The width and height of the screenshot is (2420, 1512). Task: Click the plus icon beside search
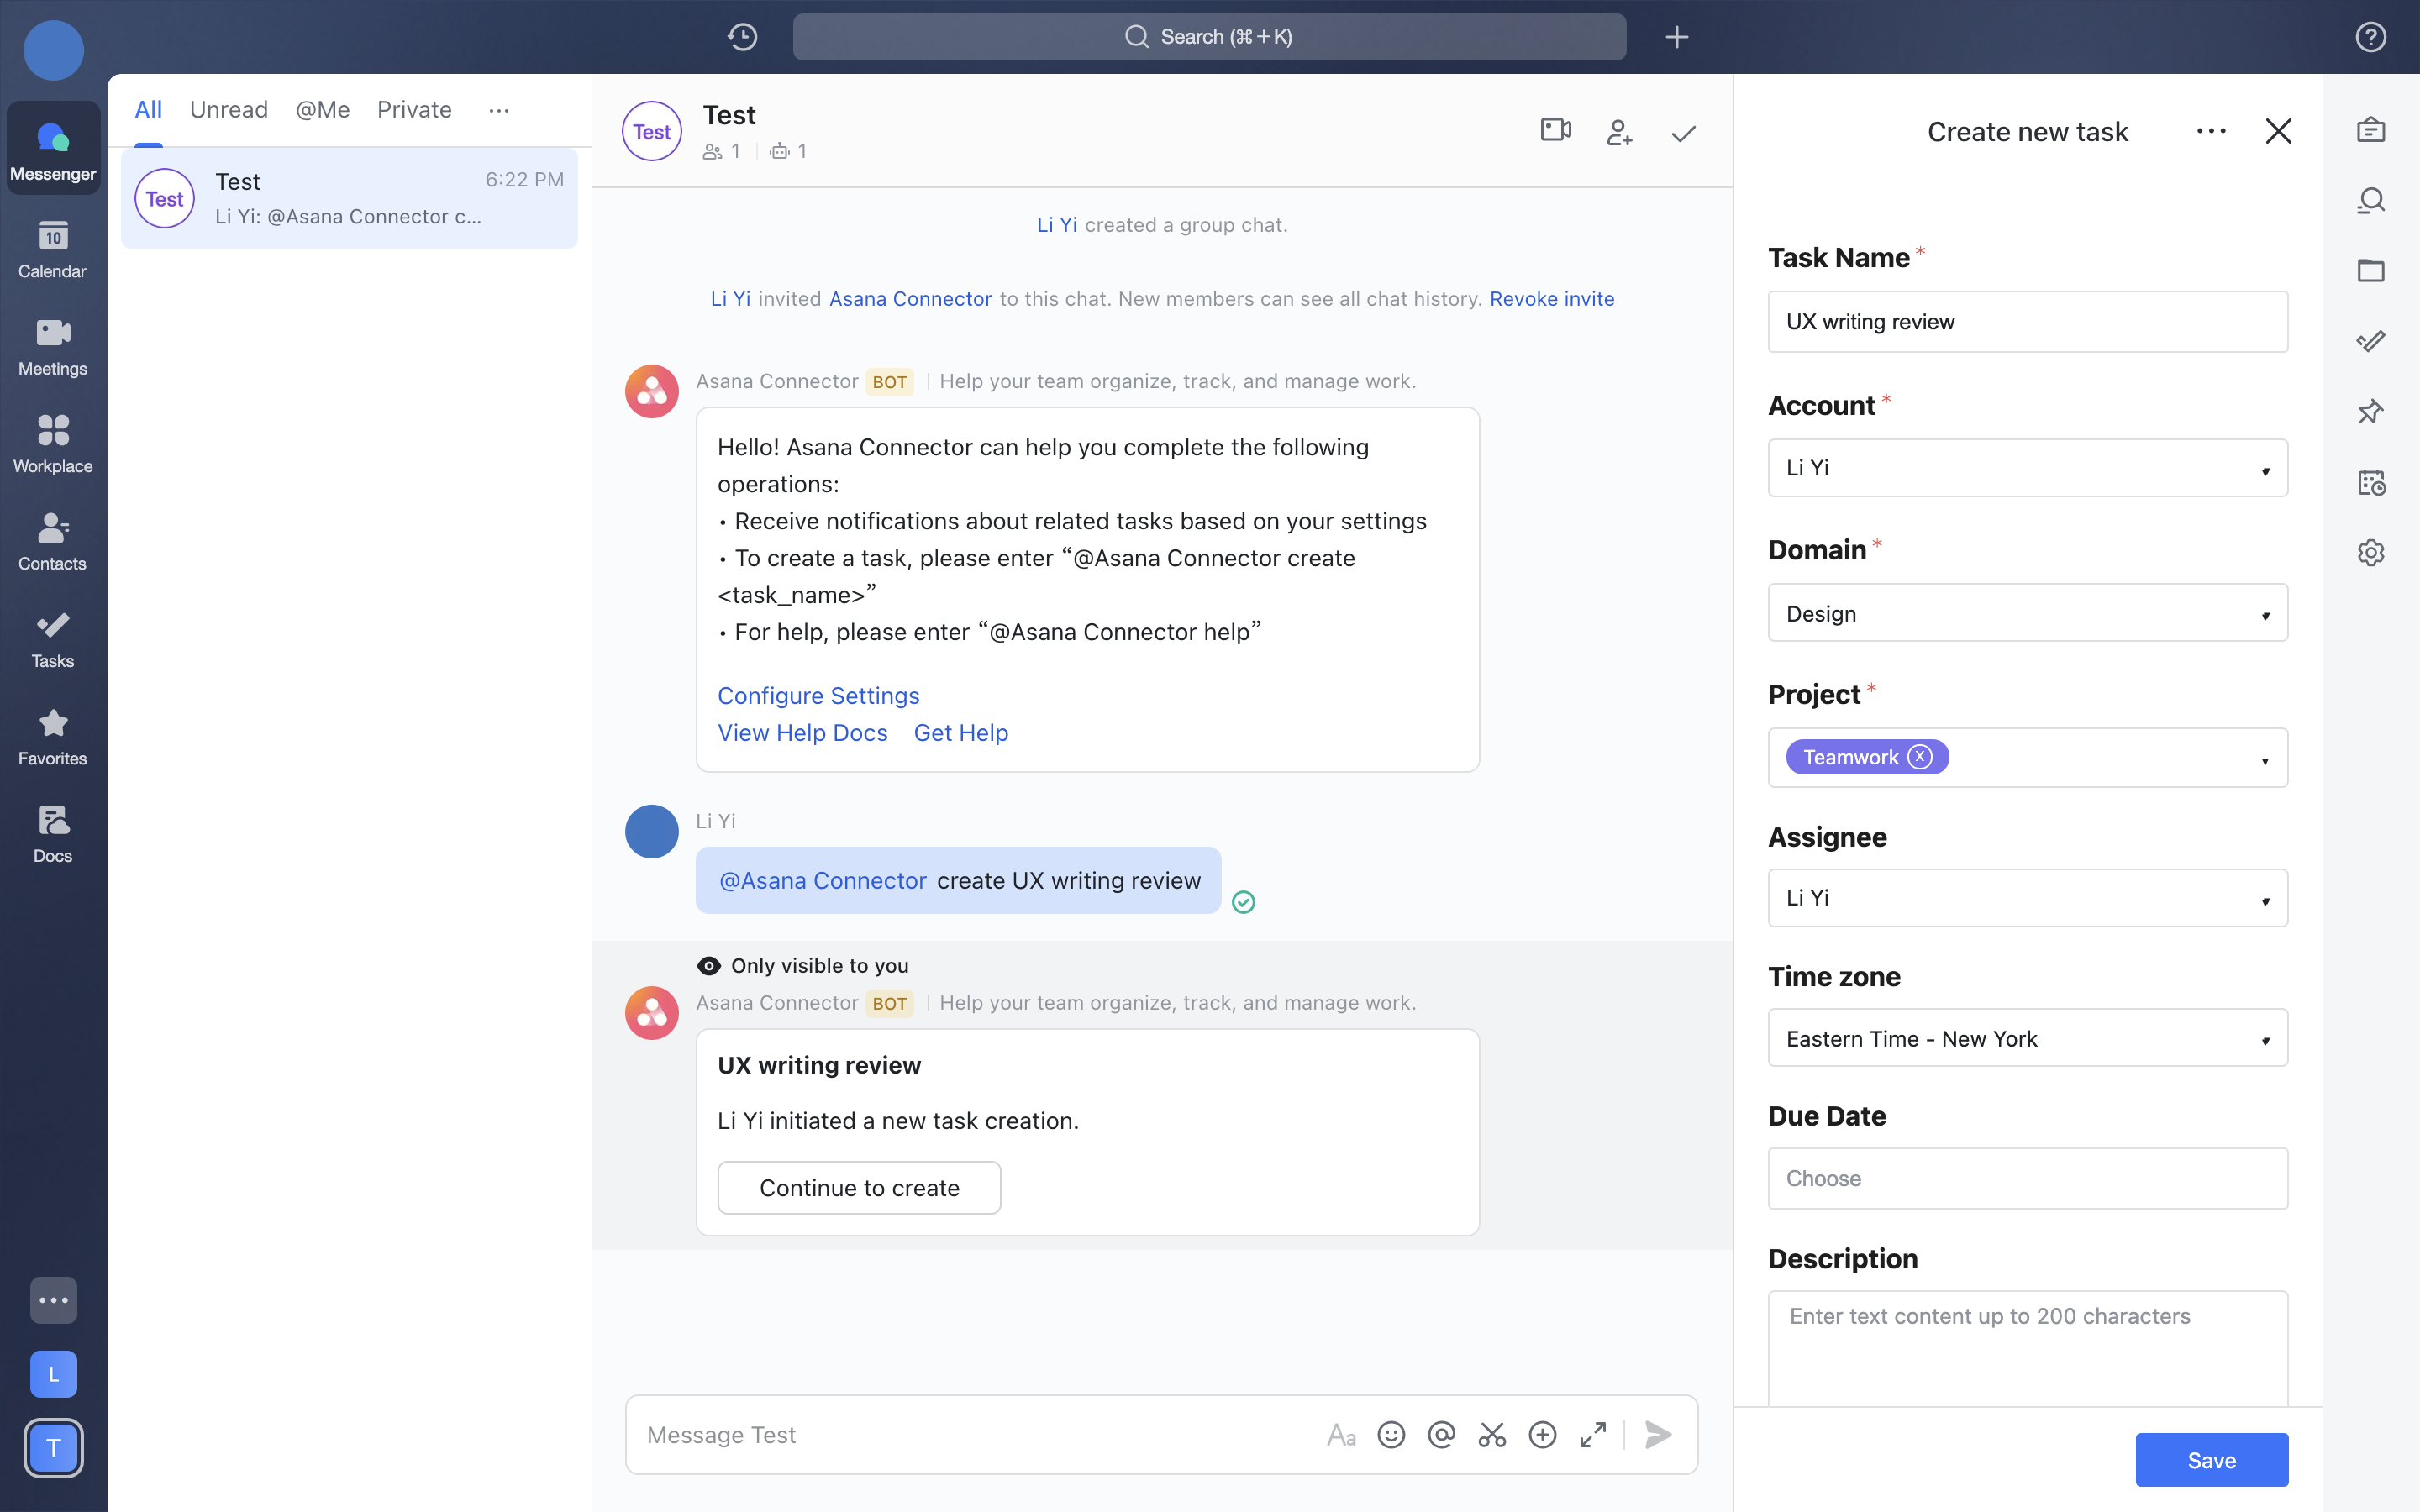1677,37
